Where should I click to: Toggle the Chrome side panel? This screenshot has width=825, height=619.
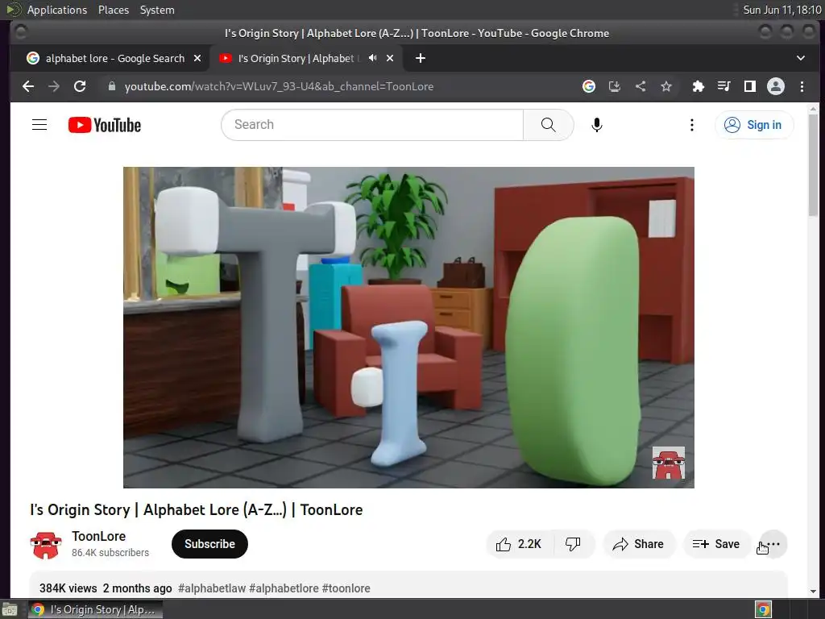[750, 86]
